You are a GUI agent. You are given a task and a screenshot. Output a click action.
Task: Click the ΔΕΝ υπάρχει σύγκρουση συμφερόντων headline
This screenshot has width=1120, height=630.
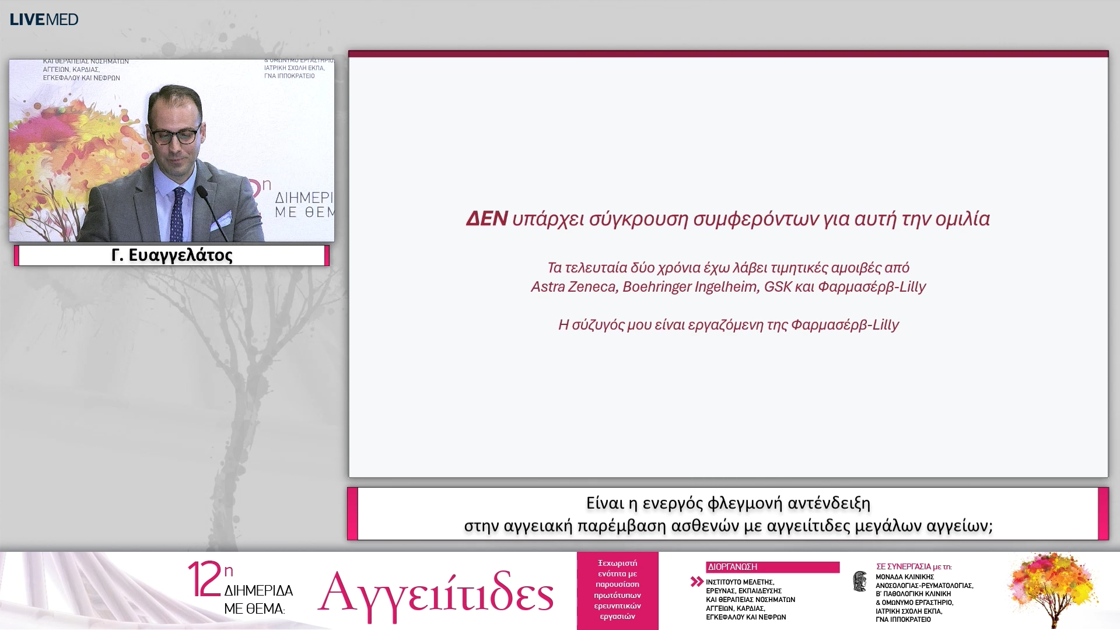point(728,219)
